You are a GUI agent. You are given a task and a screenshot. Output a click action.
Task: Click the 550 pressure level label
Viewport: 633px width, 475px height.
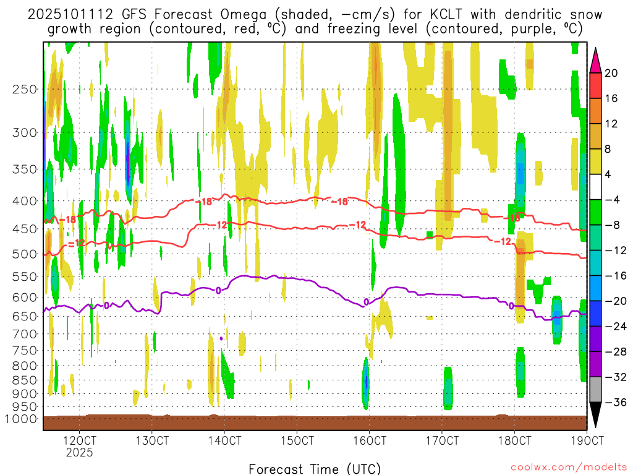[25, 276]
